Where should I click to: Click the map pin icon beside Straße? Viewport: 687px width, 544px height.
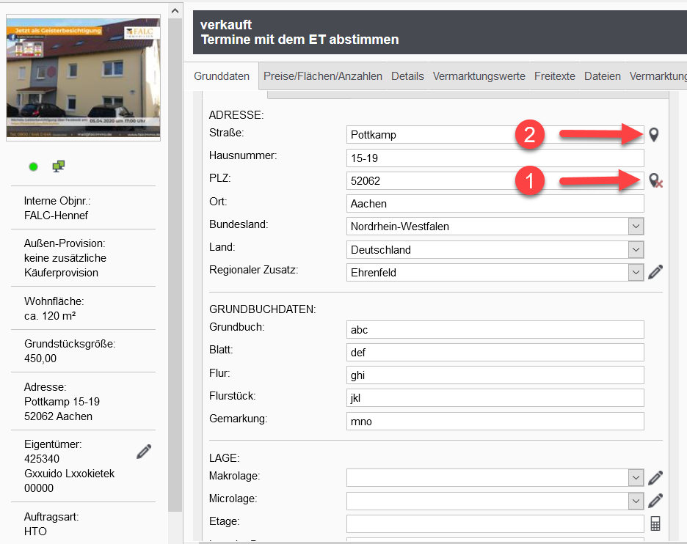[x=654, y=135]
